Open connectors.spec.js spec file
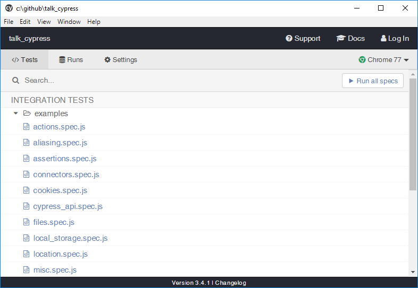Screen dimensions: 418x288 click(66, 174)
